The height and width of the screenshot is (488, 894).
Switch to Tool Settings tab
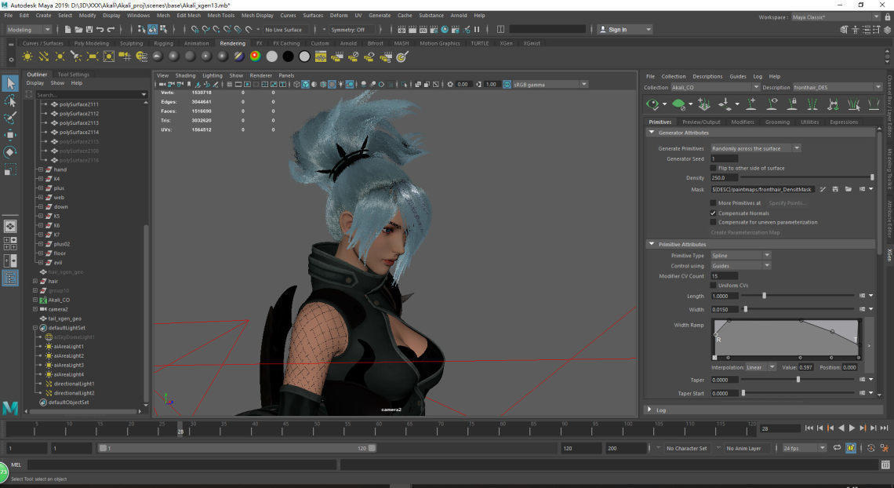(74, 74)
